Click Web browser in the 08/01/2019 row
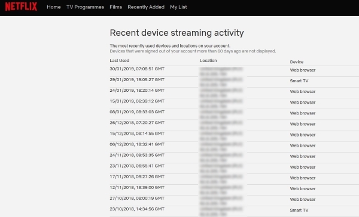Image resolution: width=359 pixels, height=217 pixels. click(x=303, y=113)
